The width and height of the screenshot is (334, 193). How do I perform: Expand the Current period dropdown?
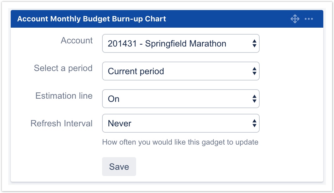point(181,71)
